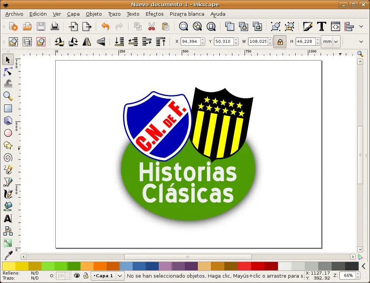Select the Spiral tool
The image size is (370, 283).
8,157
